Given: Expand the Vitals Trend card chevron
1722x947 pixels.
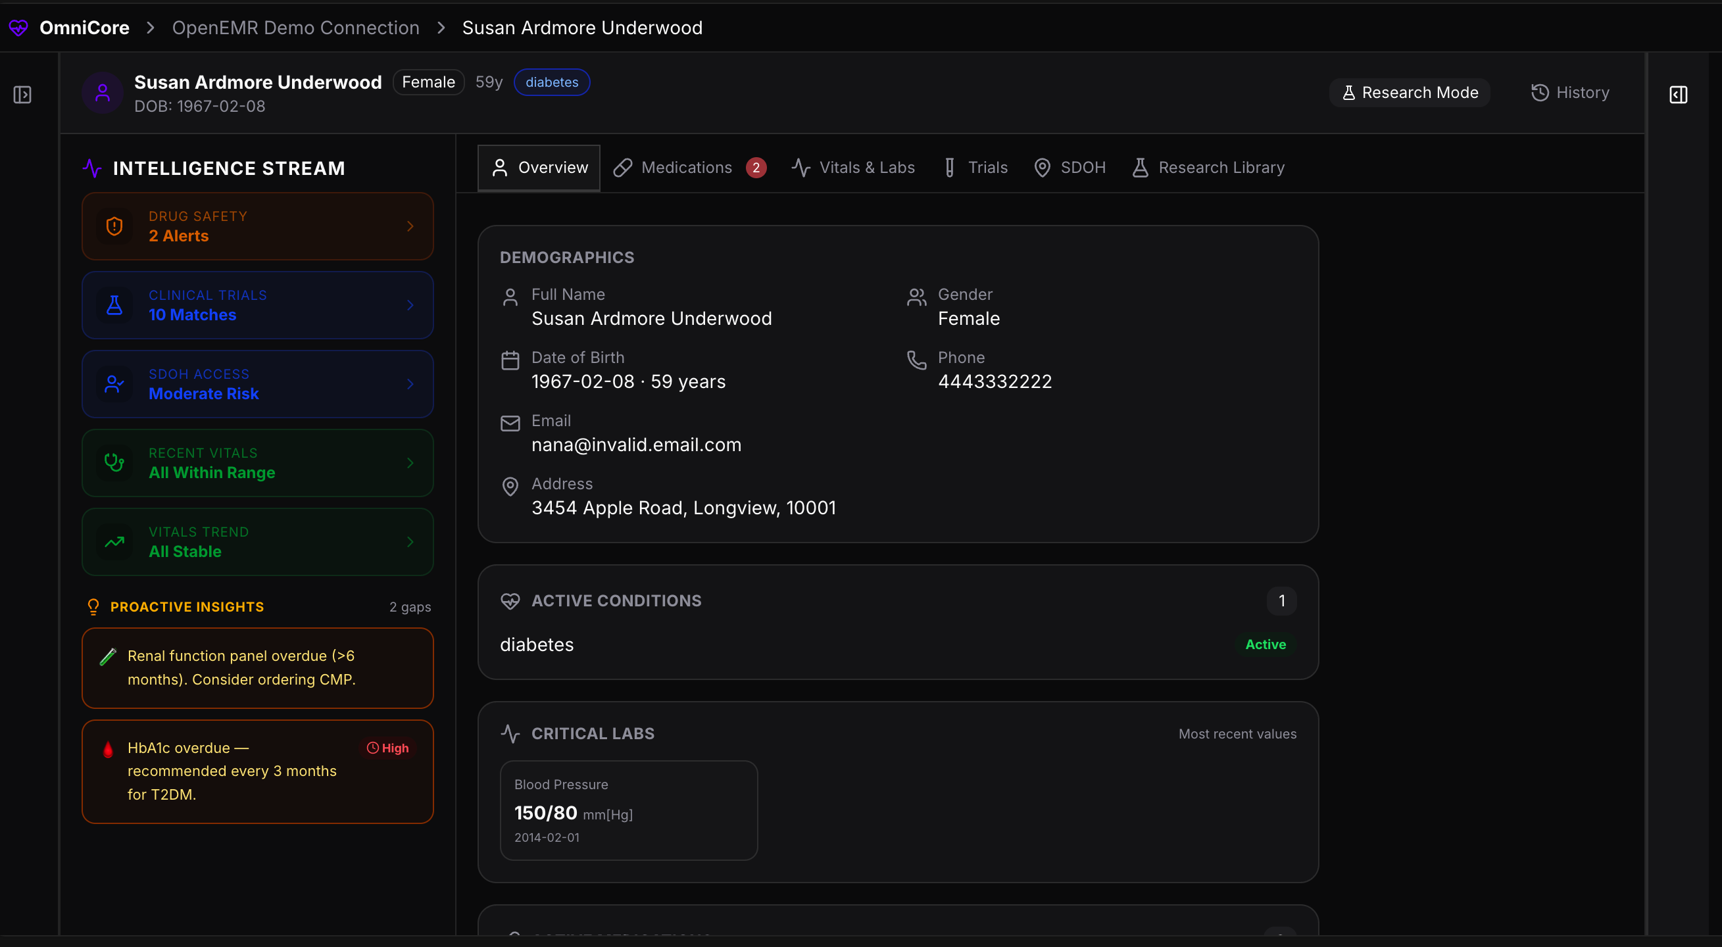Looking at the screenshot, I should 410,542.
